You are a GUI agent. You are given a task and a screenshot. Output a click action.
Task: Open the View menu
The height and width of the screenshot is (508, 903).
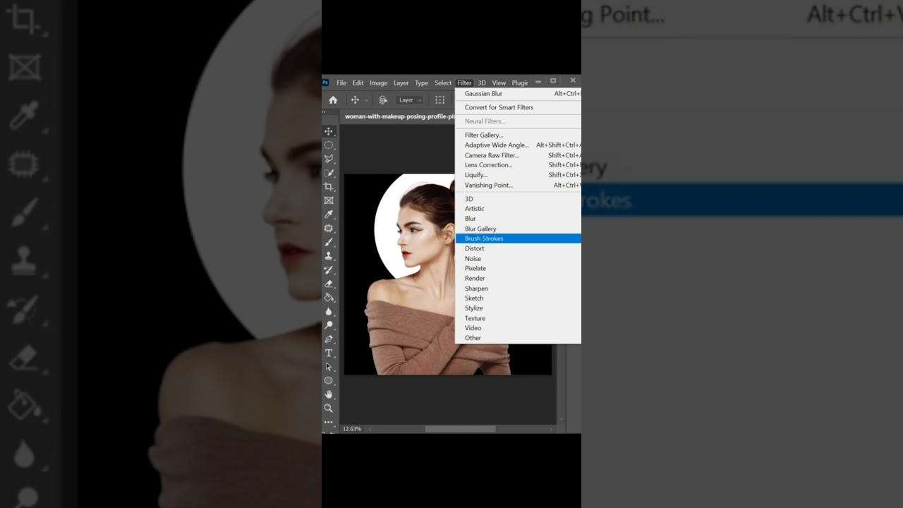[x=499, y=83]
